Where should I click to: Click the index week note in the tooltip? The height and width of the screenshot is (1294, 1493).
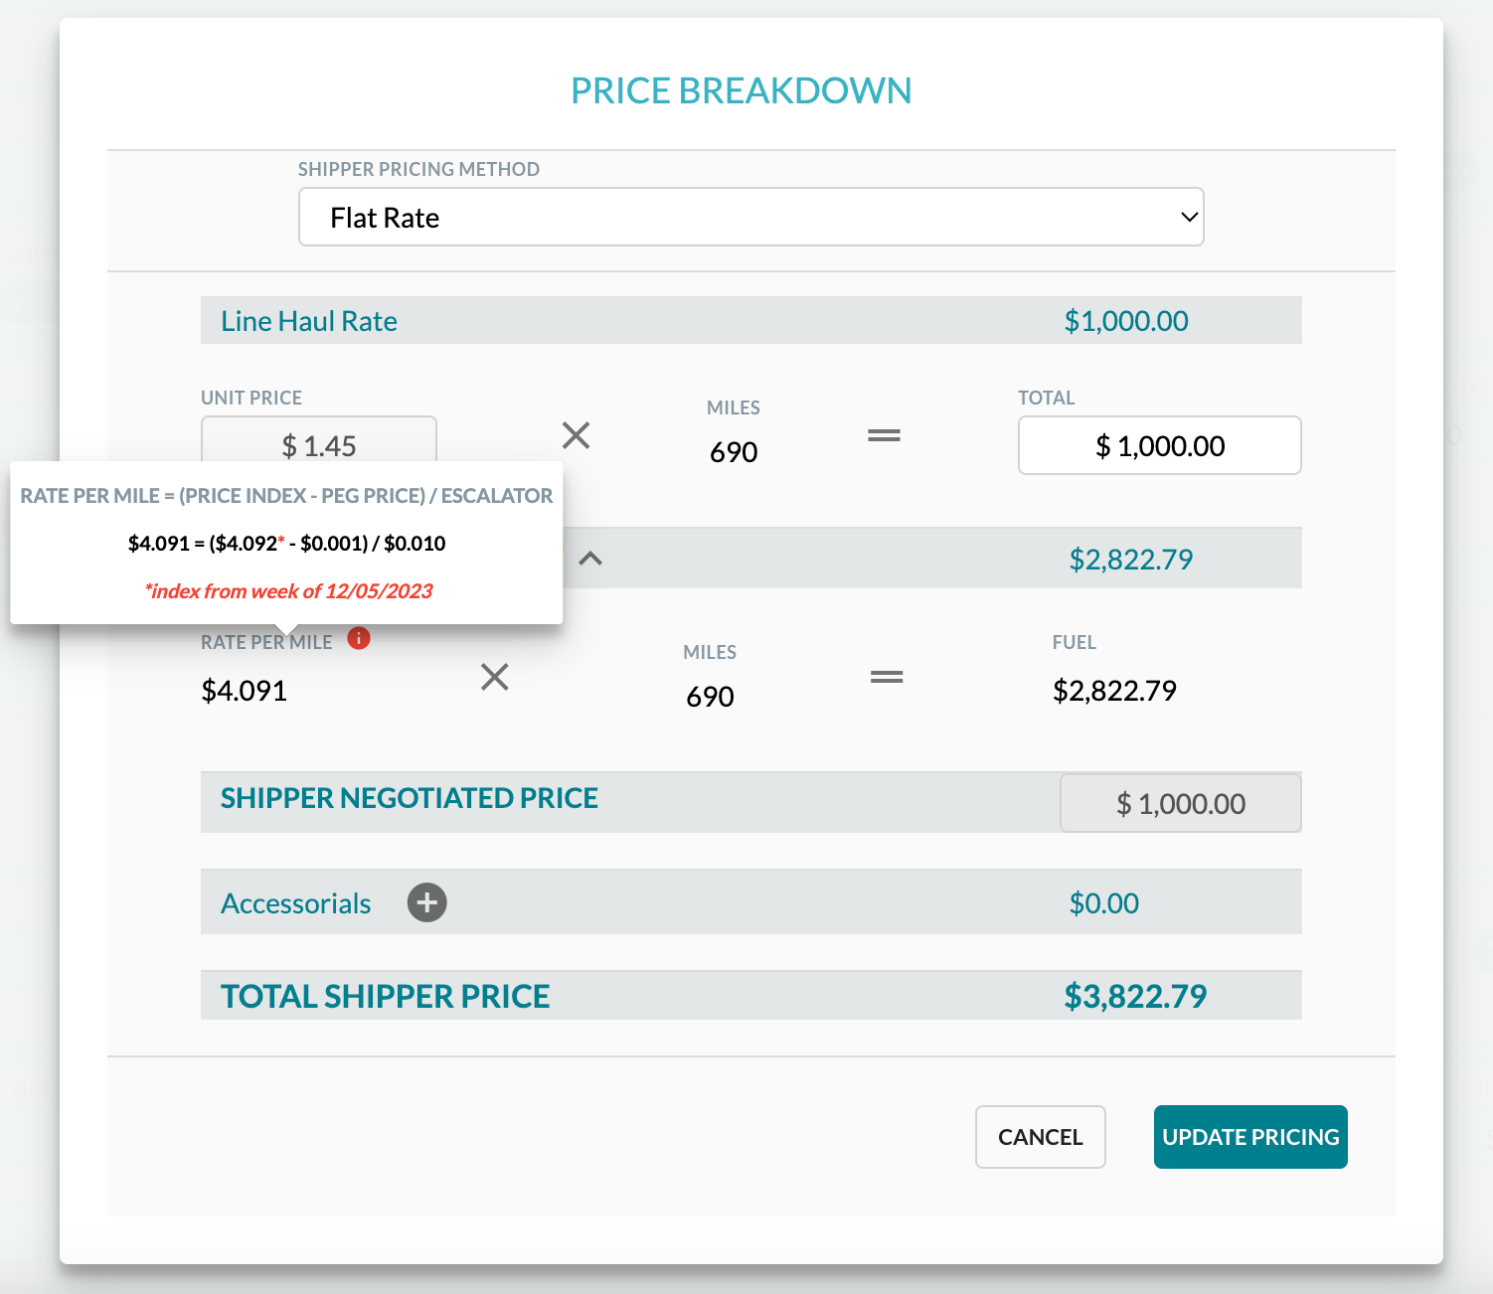pos(289,590)
